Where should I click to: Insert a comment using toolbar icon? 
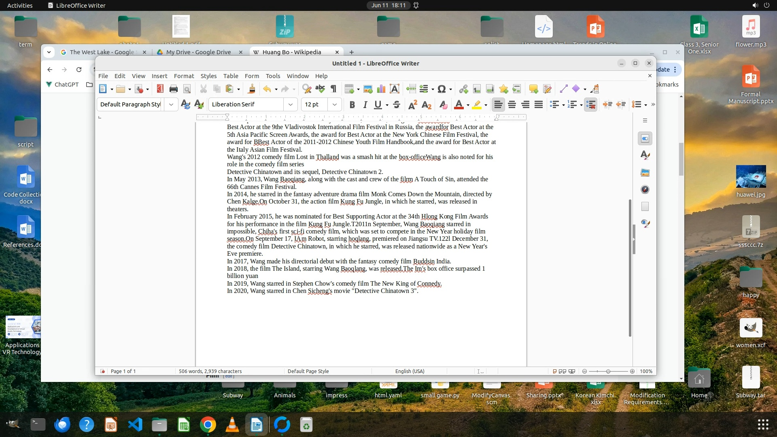(x=533, y=89)
